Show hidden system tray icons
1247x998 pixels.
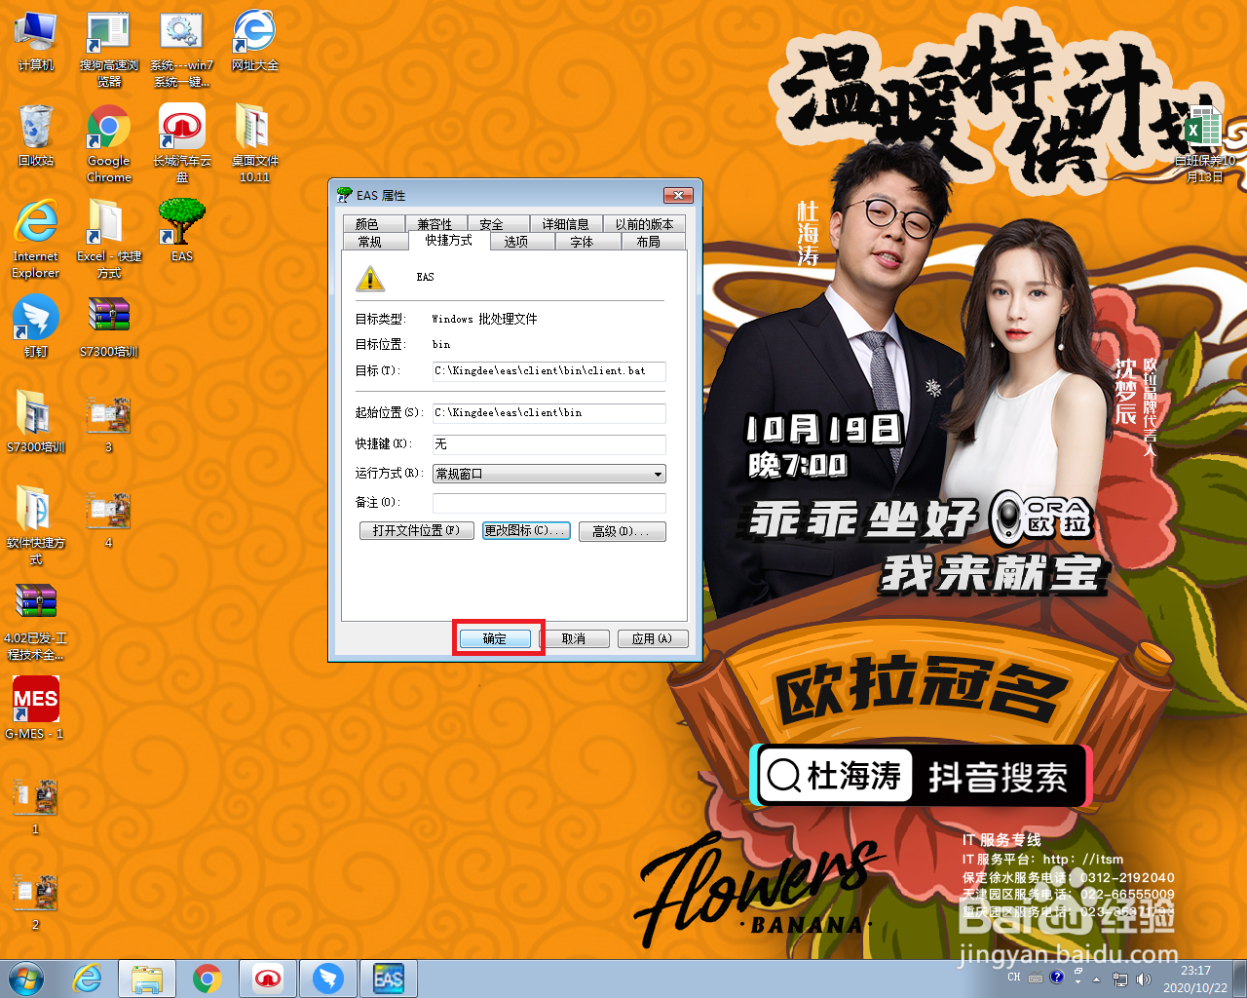click(x=1097, y=979)
